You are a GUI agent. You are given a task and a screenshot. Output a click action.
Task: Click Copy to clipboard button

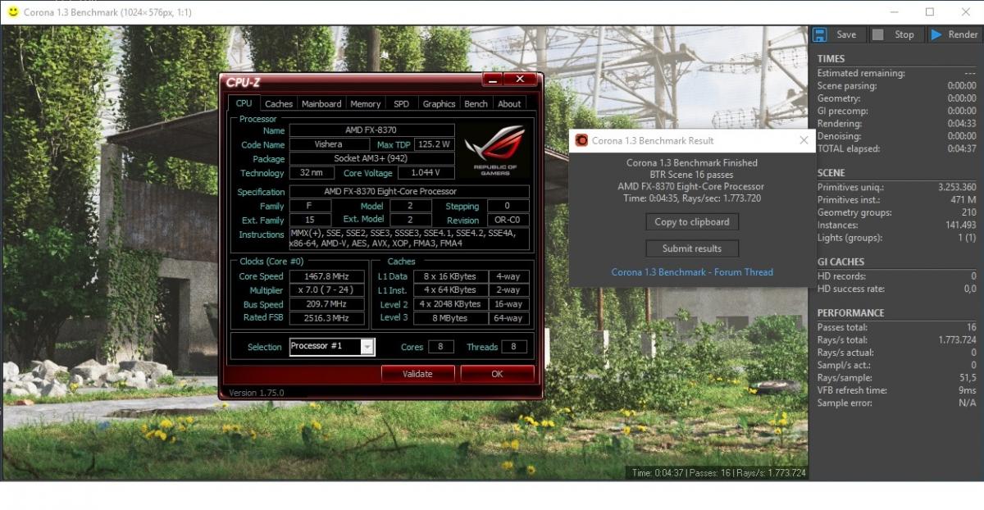pyautogui.click(x=692, y=222)
